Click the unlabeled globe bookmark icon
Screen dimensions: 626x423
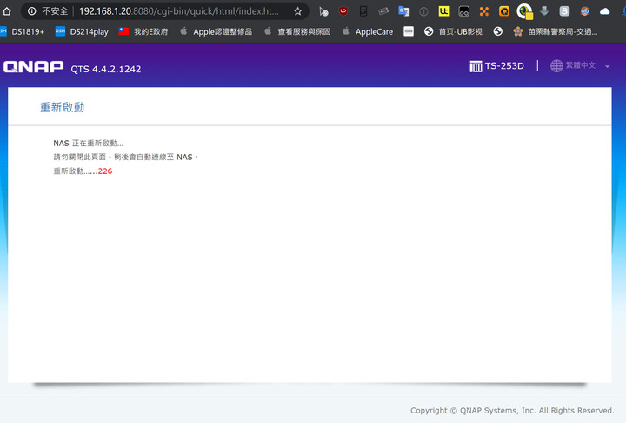[497, 31]
